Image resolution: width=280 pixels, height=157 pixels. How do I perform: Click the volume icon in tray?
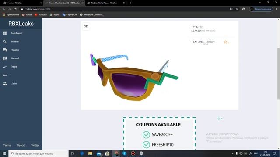[245, 154]
